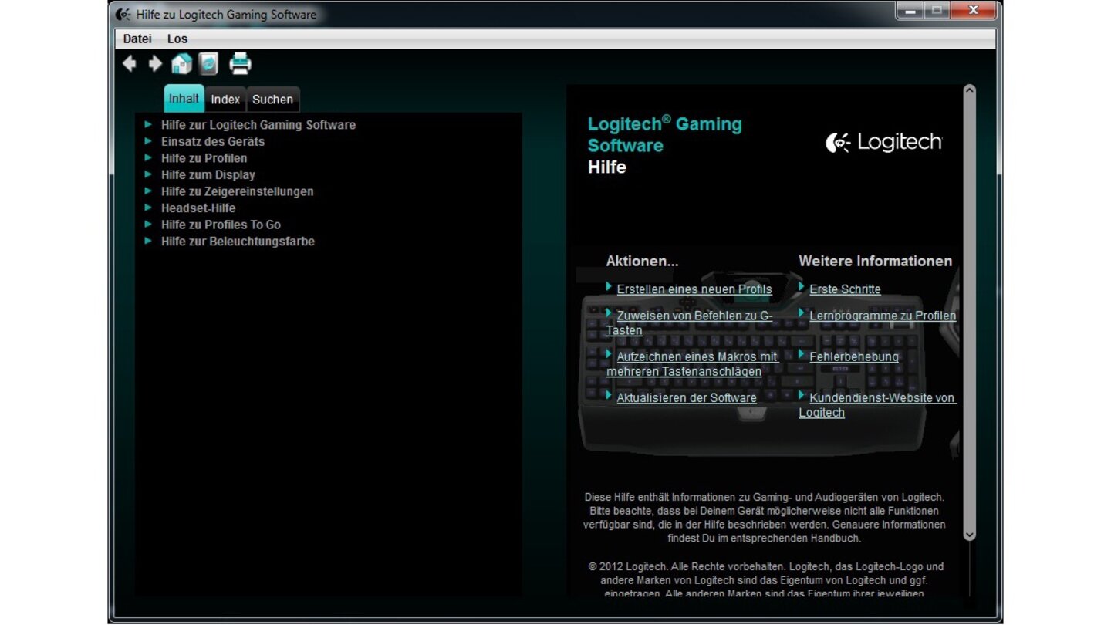Expand arrow beside Headset-Hilfe
The height and width of the screenshot is (625, 1111).
point(148,208)
